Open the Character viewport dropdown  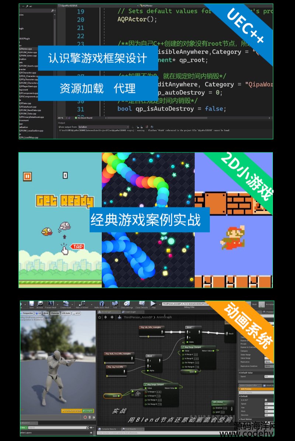point(55,313)
